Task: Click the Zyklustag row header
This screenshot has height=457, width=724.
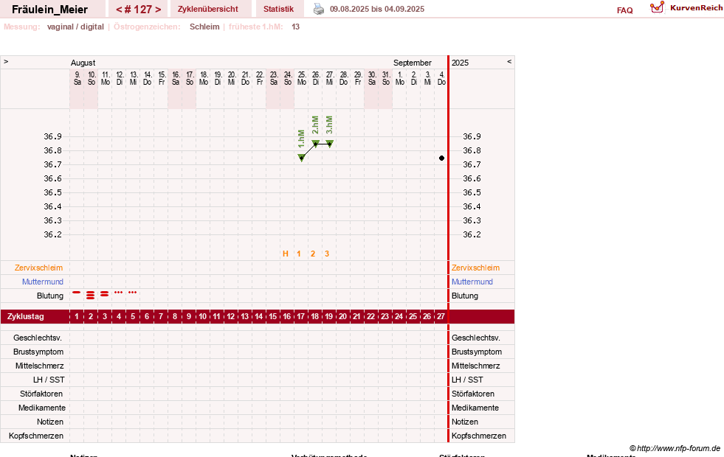Action: [x=25, y=316]
